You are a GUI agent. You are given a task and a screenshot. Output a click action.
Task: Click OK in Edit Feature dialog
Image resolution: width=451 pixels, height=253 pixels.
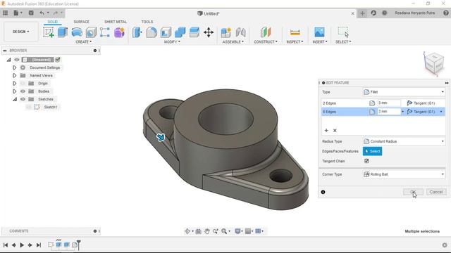click(x=413, y=192)
